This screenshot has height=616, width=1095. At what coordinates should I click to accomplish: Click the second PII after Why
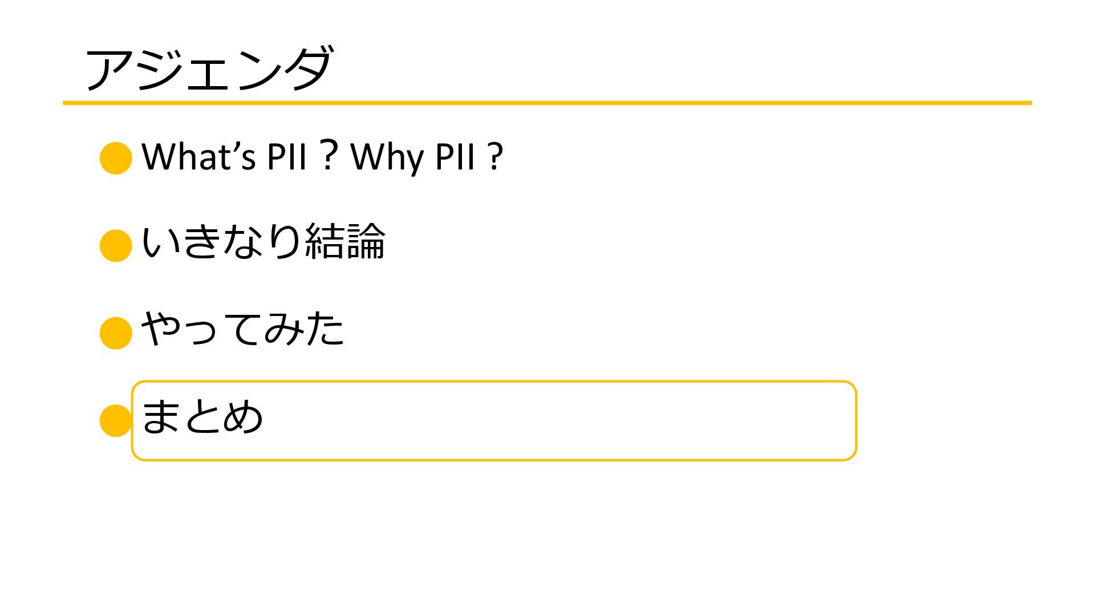455,156
